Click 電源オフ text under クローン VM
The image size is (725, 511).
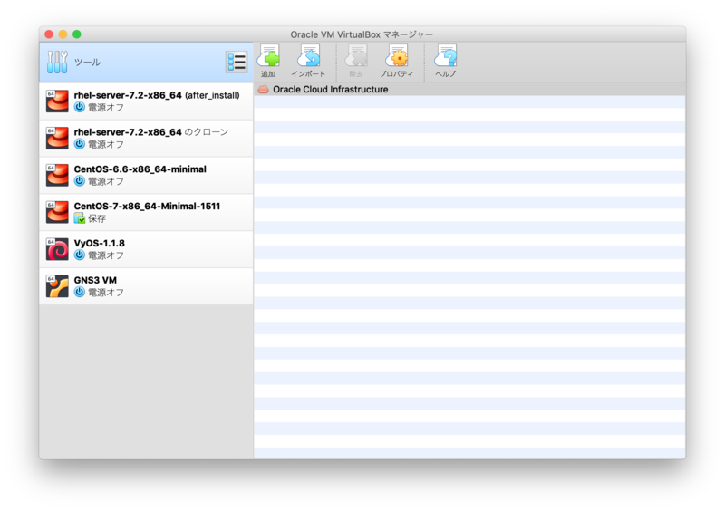click(106, 144)
